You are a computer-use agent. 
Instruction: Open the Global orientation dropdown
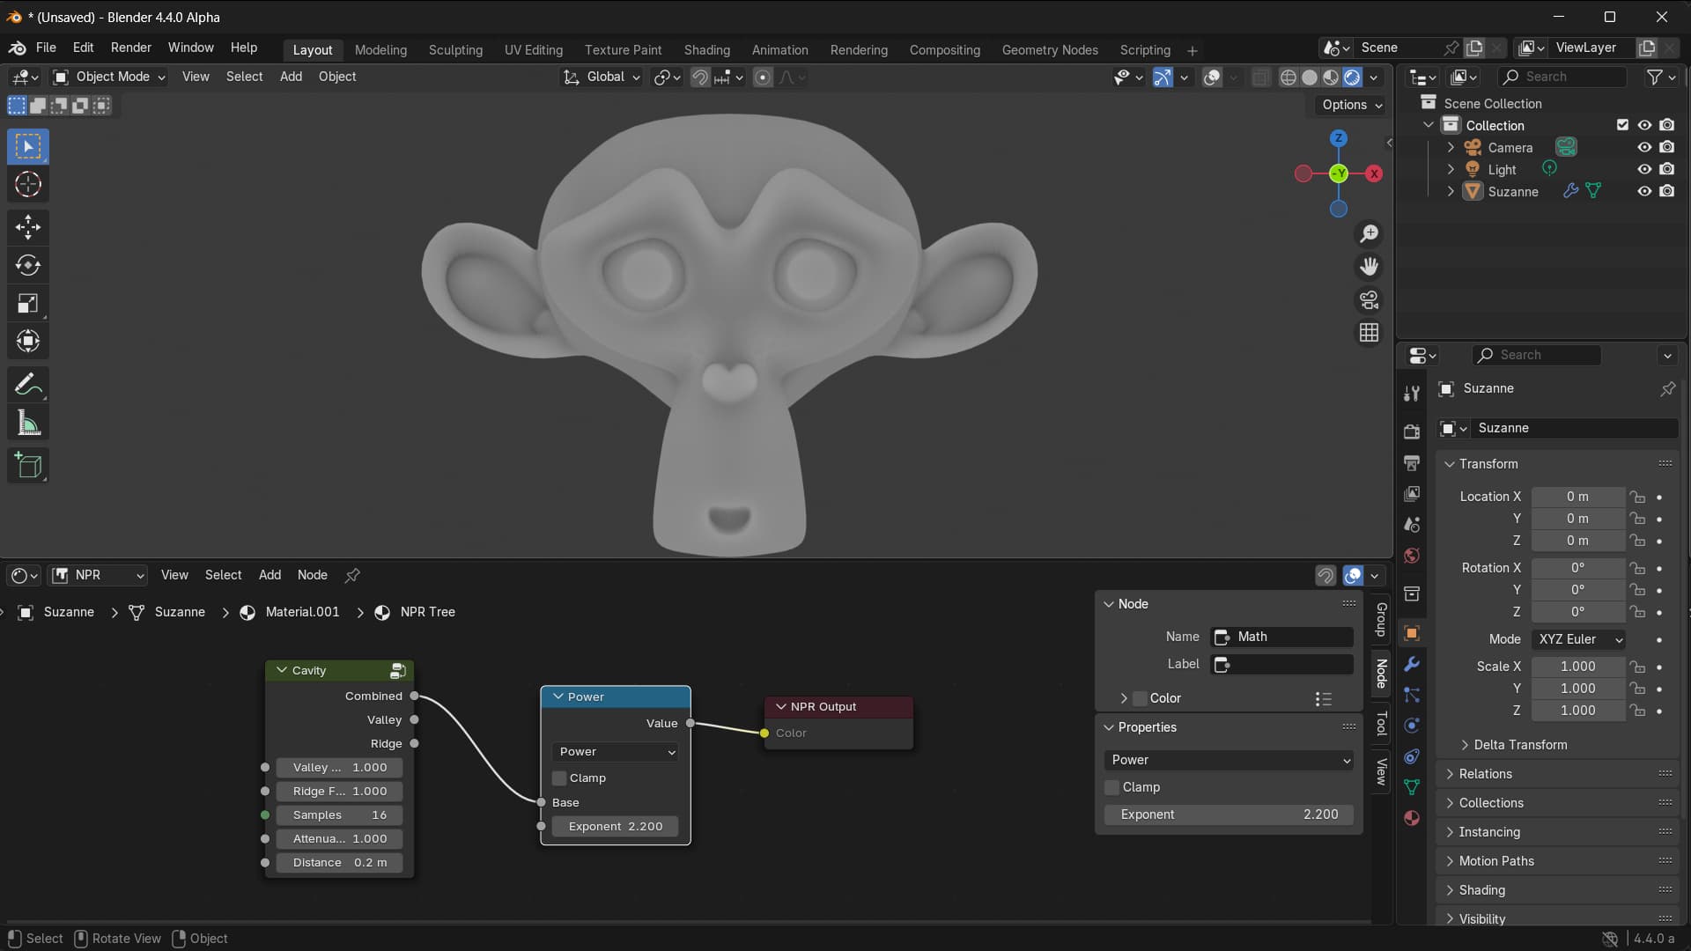pos(602,77)
